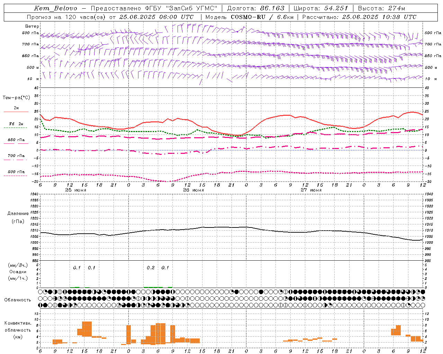The width and height of the screenshot is (443, 354).
Task: Click the 500 гПа entry in temperature legend
Action: tap(16, 172)
